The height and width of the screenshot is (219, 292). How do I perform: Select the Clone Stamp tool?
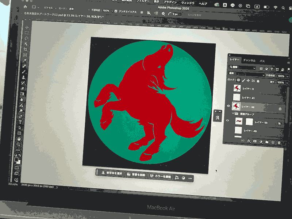(x=23, y=77)
